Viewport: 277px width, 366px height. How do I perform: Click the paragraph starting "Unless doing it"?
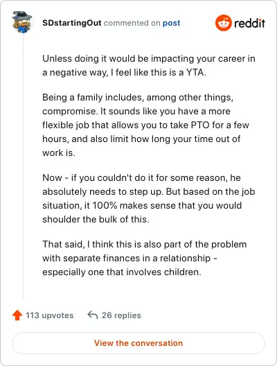149,65
